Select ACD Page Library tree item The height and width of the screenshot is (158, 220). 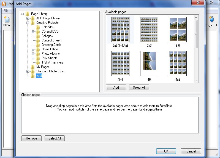click(48, 18)
